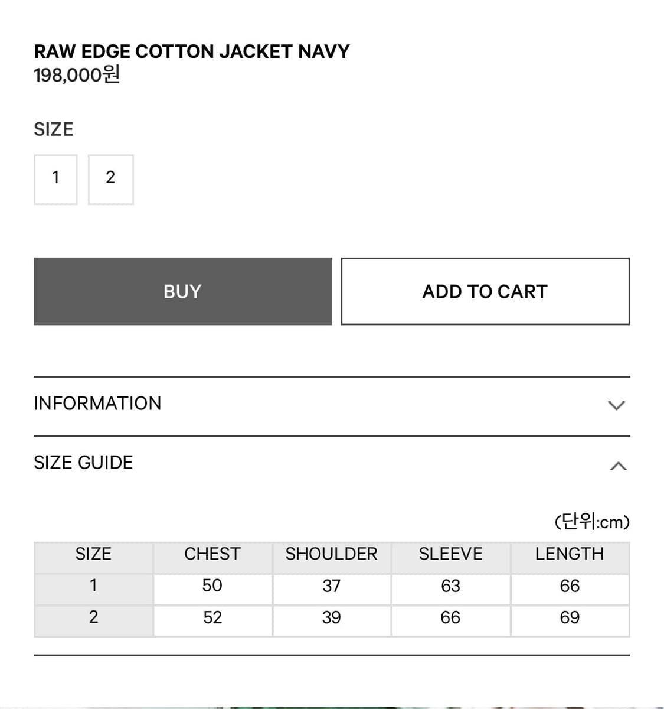Click the (단위:cm) unit label
The image size is (664, 709).
coord(592,522)
